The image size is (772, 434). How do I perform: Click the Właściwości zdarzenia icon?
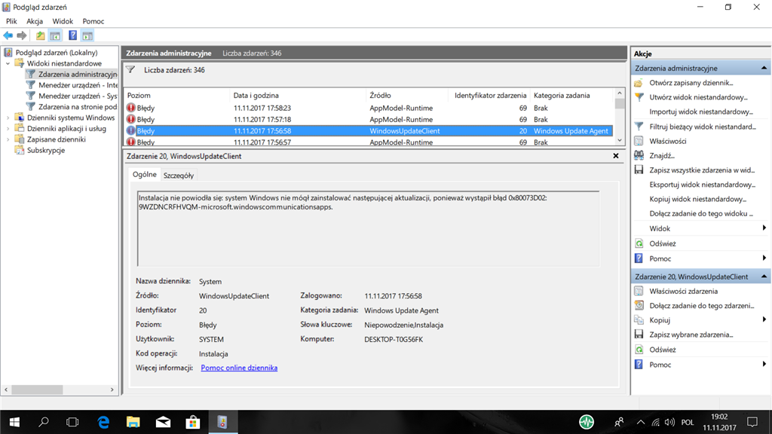tap(639, 291)
